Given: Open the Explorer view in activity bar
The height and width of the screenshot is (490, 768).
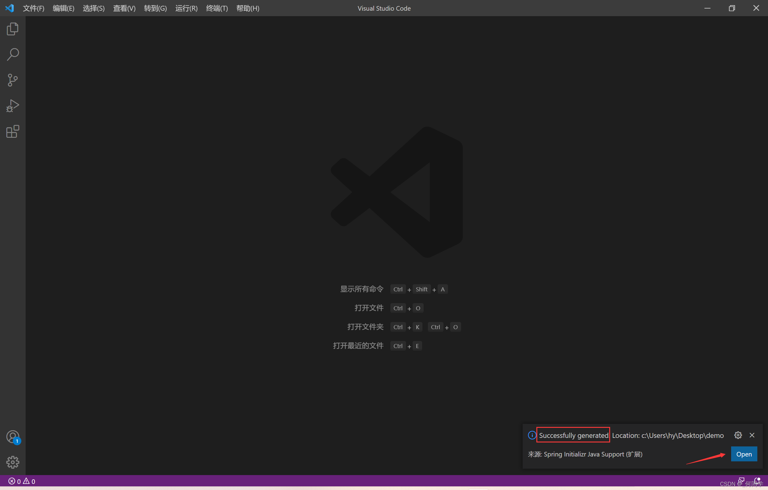Looking at the screenshot, I should 12,29.
